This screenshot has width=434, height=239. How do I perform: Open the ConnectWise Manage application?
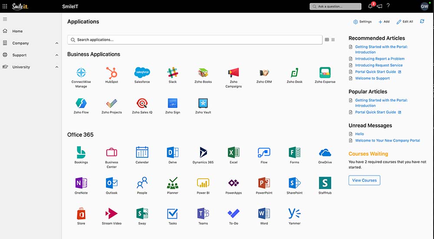[81, 73]
